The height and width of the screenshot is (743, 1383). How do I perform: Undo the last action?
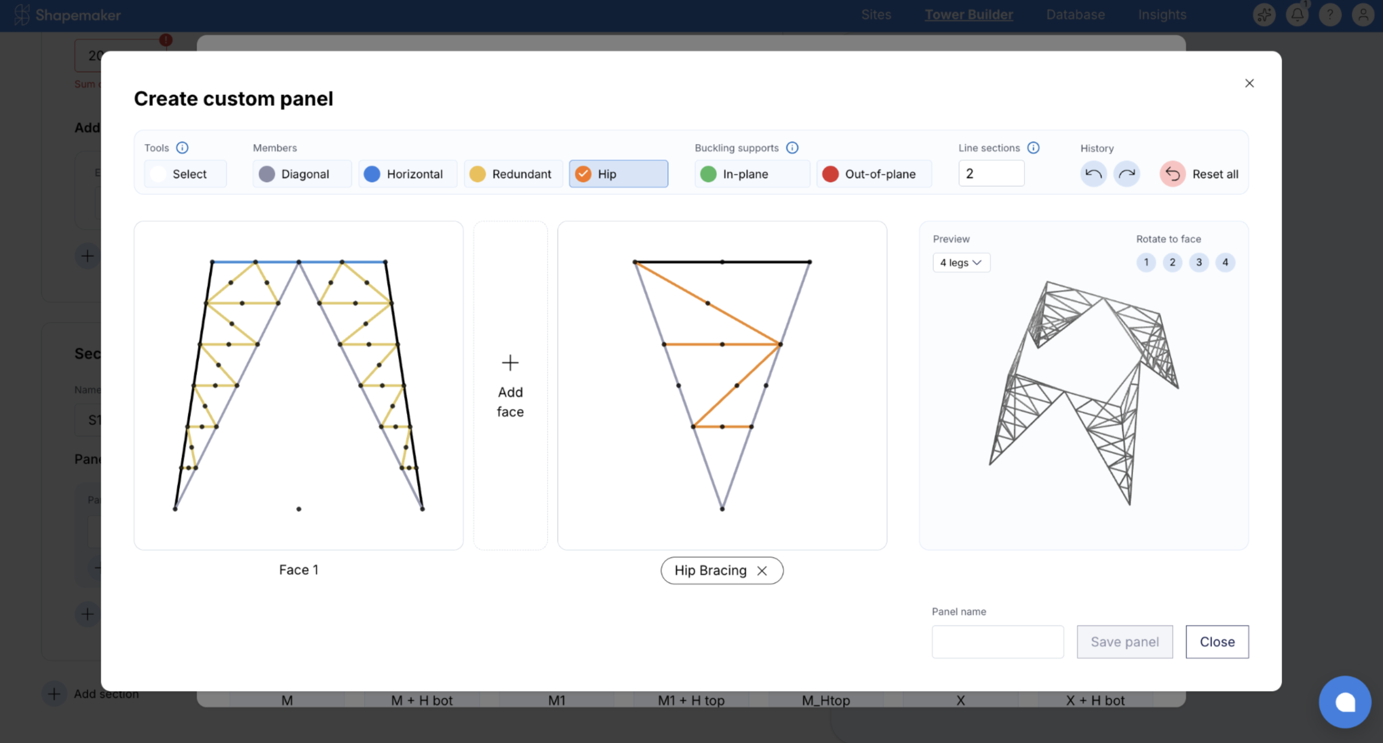coord(1093,174)
